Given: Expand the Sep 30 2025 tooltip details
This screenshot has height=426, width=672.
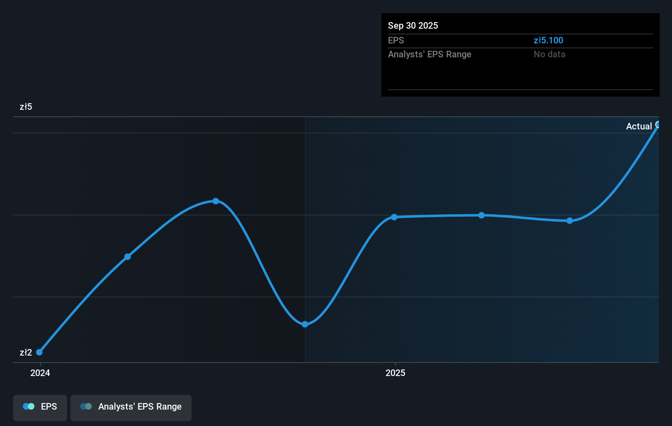Looking at the screenshot, I should (413, 25).
